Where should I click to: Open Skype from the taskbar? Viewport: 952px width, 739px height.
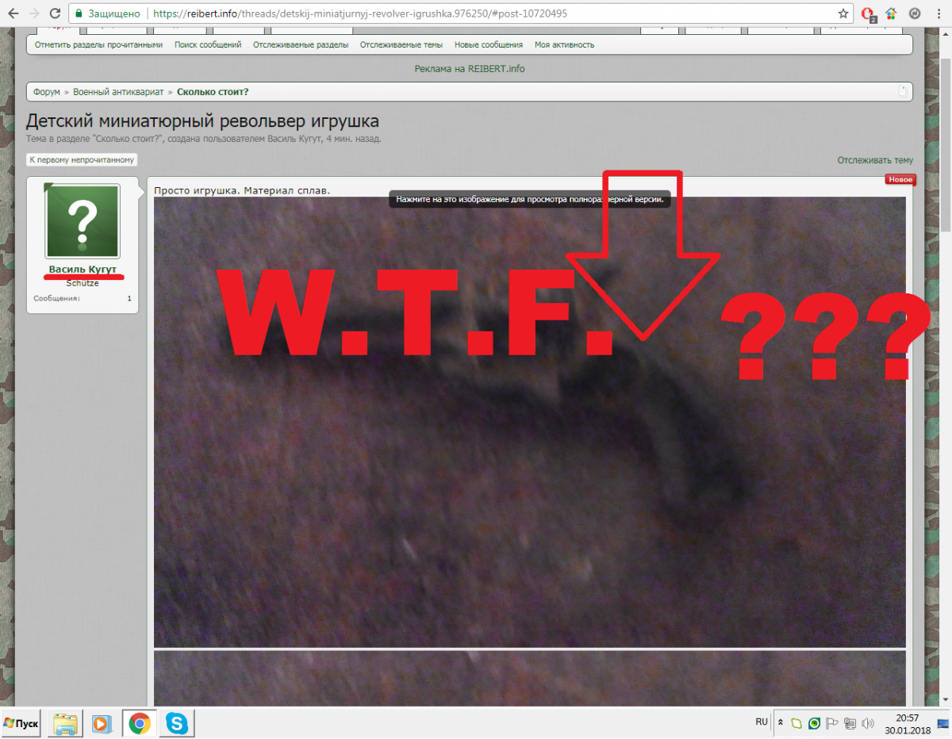177,723
